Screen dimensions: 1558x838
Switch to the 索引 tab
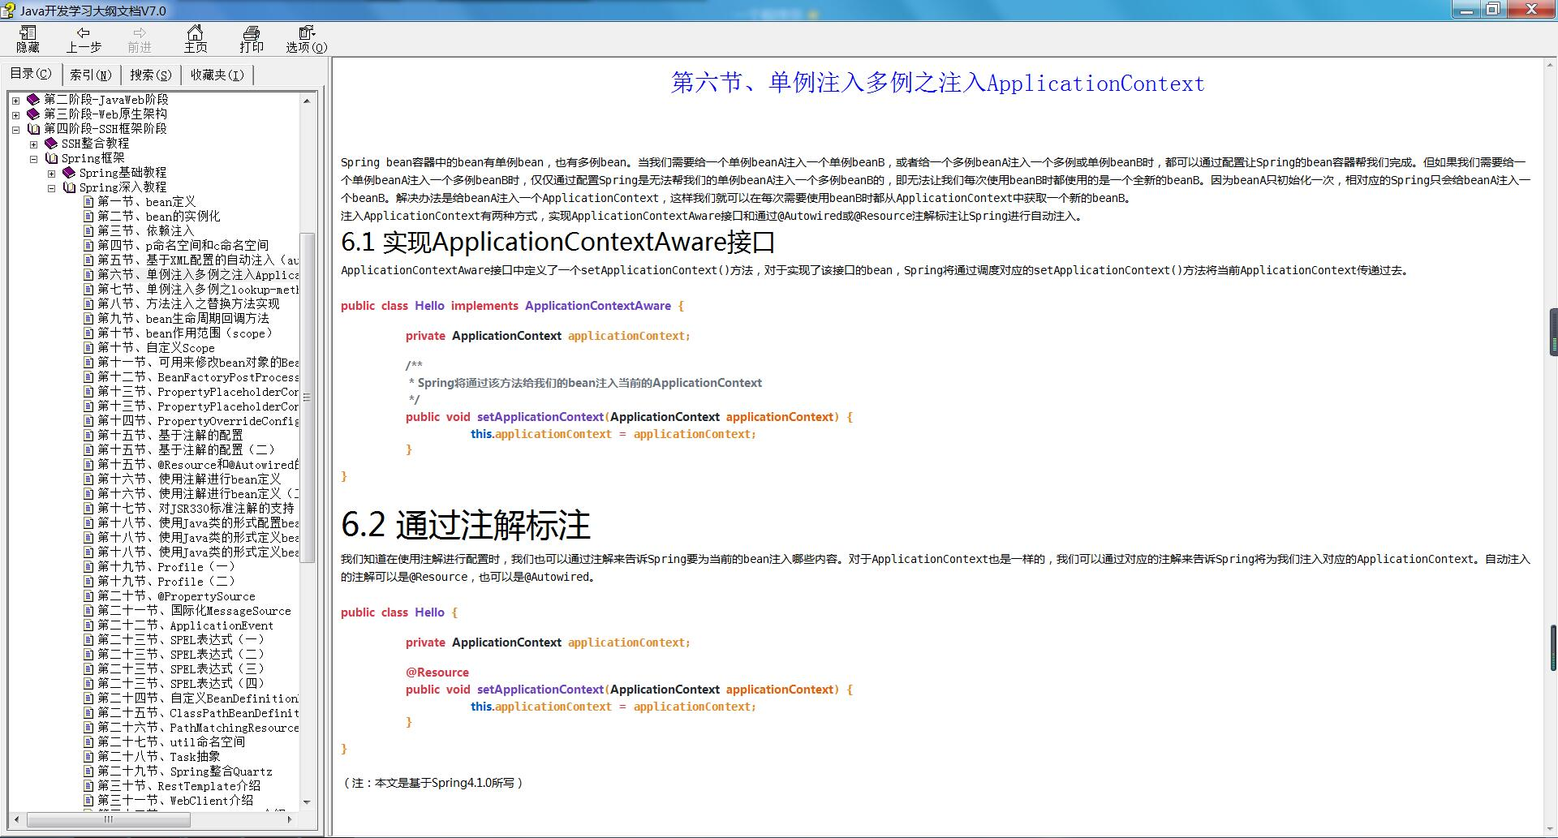(x=91, y=75)
